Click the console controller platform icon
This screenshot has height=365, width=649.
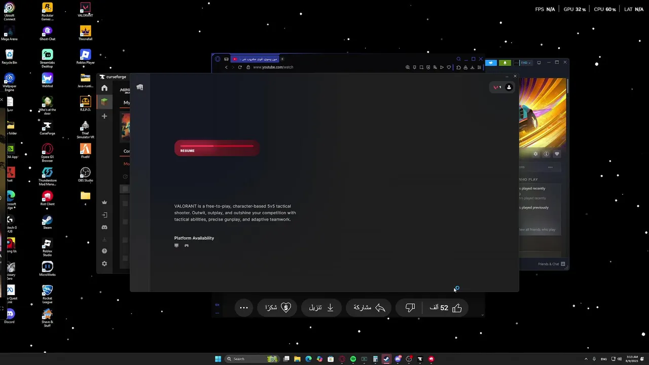[x=187, y=245]
